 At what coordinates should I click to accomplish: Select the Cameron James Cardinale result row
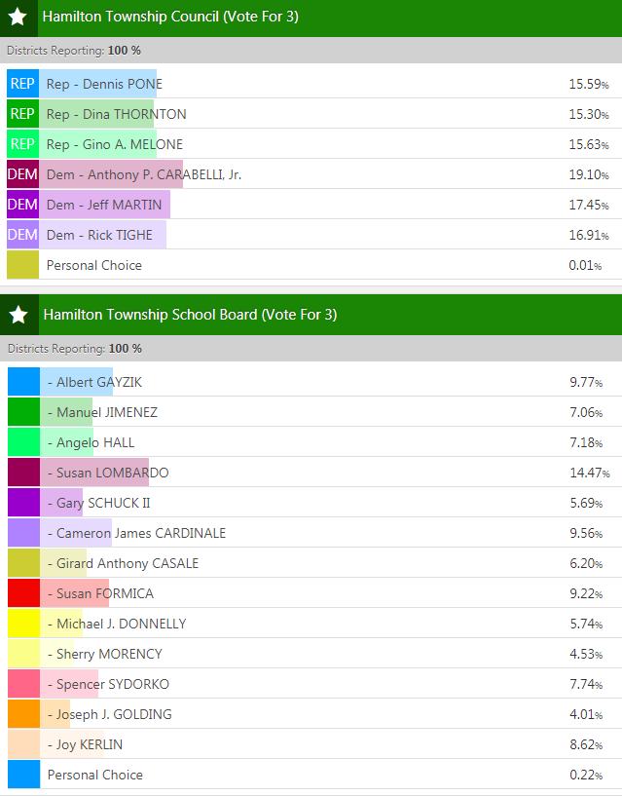click(x=311, y=533)
